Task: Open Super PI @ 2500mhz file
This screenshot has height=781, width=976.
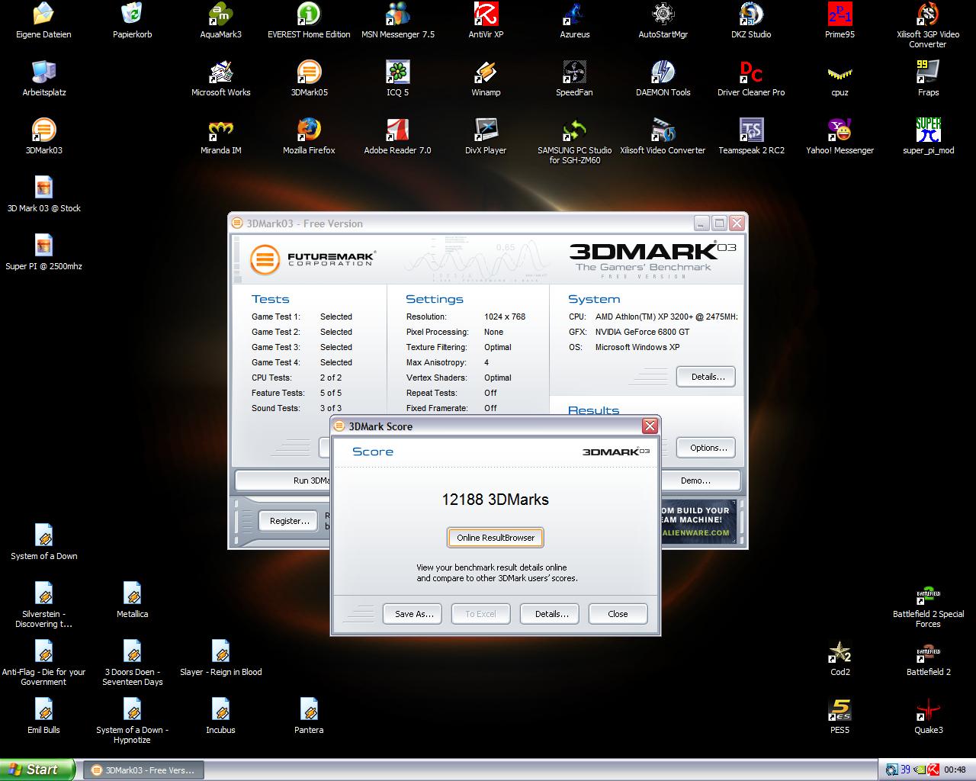Action: [43, 252]
